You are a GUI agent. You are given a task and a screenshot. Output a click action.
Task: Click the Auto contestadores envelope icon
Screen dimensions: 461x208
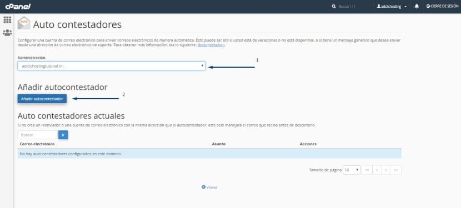24,23
